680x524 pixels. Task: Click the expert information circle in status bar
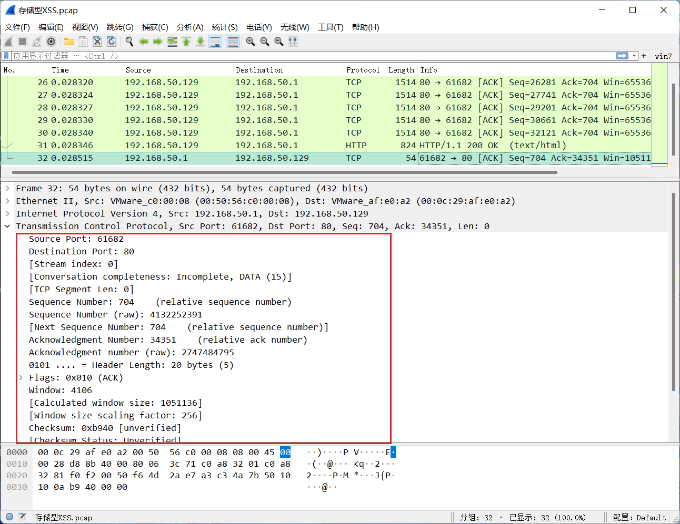9,517
